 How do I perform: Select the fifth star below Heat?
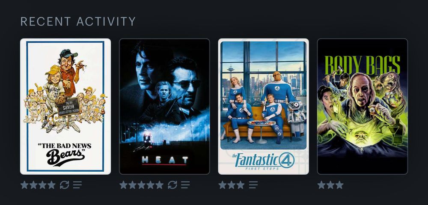(x=159, y=185)
